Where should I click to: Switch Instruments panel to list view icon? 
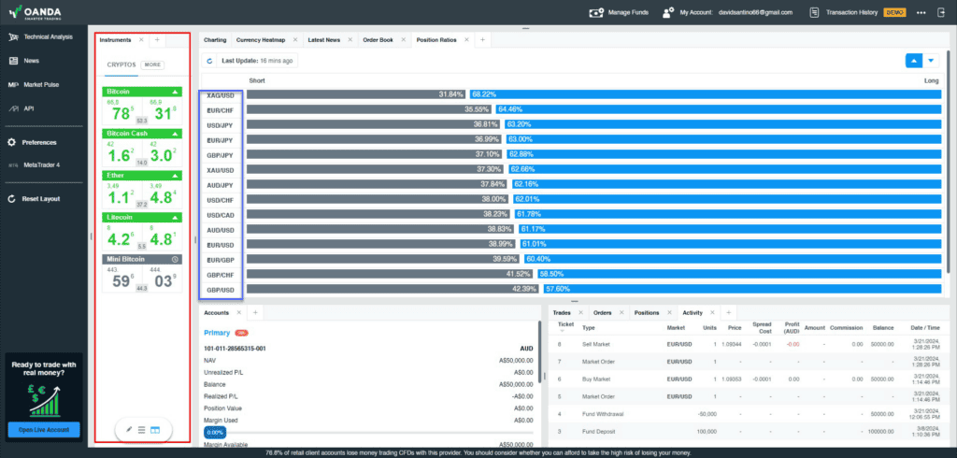click(142, 429)
